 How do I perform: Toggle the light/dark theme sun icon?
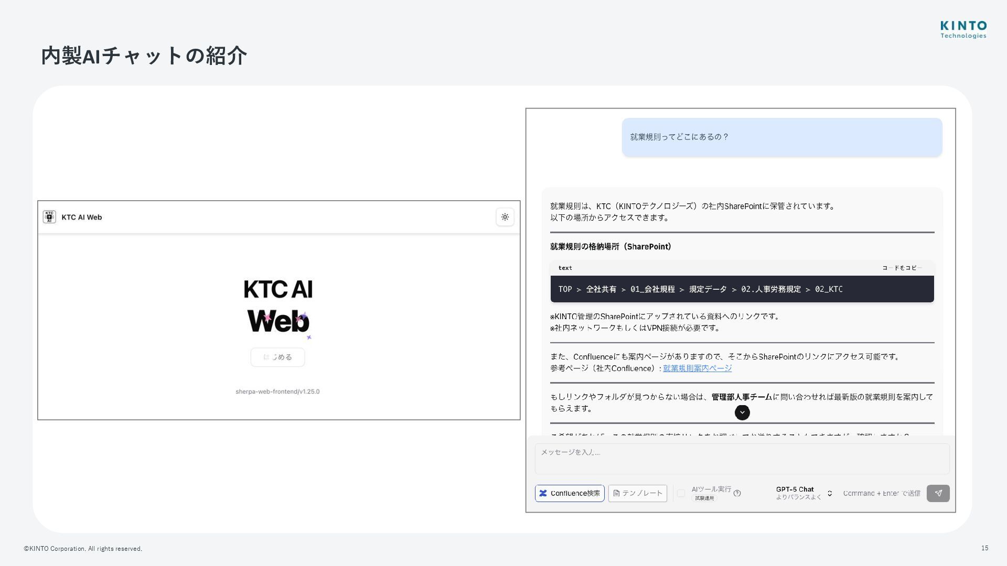pyautogui.click(x=505, y=217)
